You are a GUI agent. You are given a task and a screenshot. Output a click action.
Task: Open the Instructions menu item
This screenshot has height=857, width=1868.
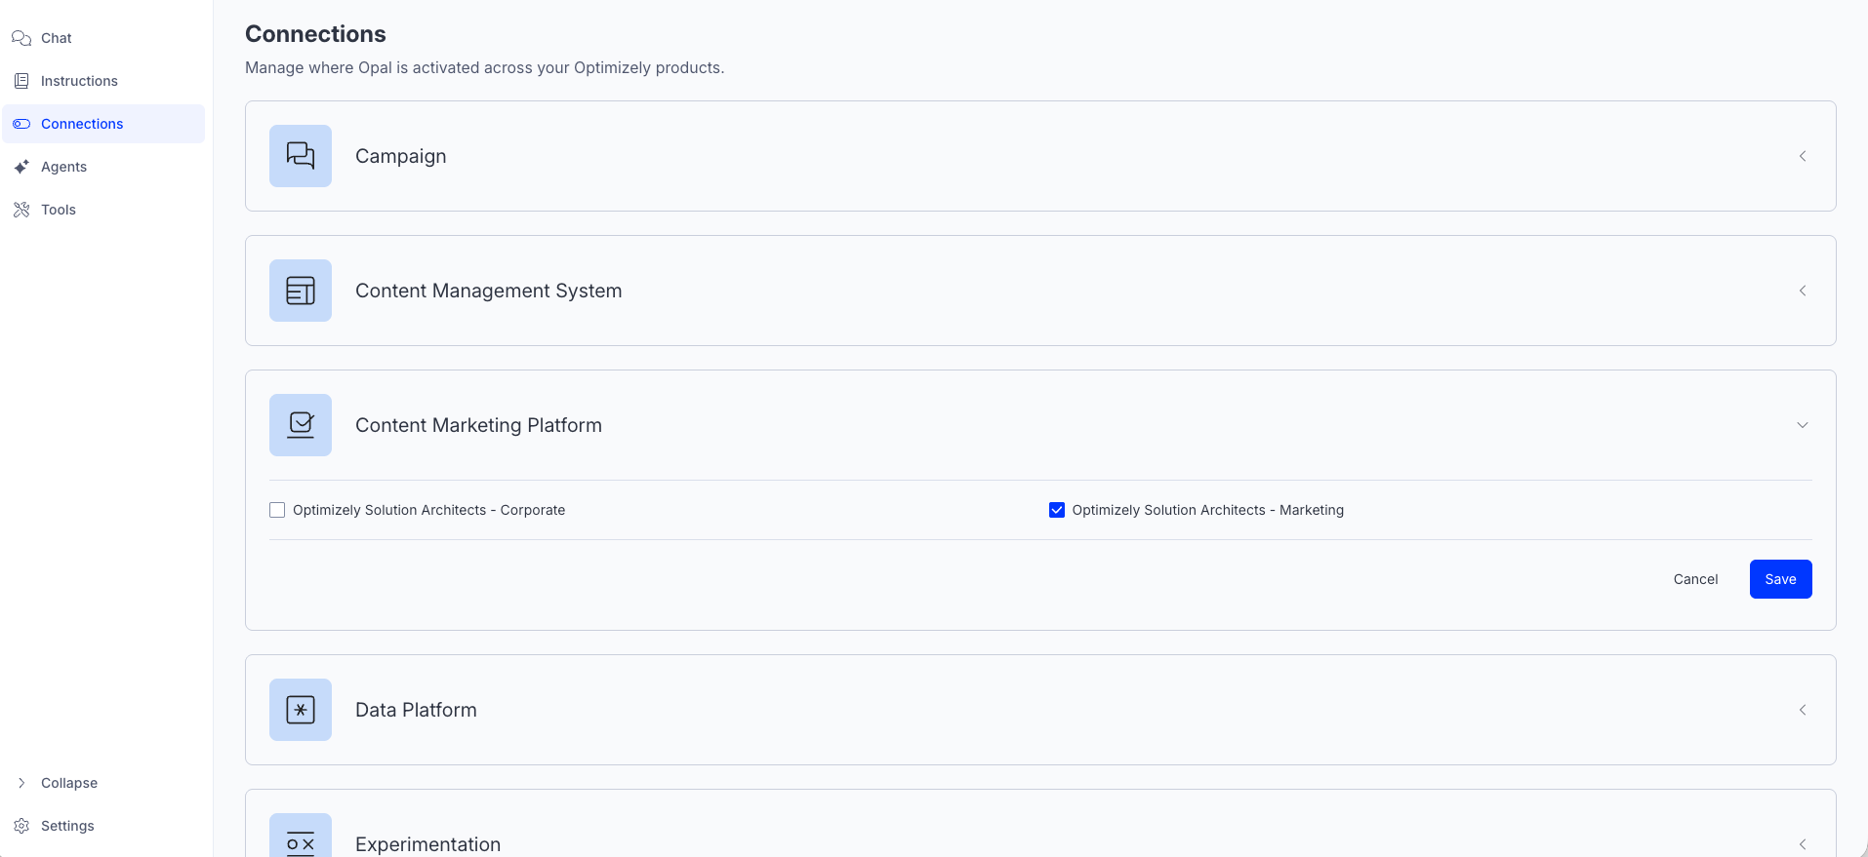click(79, 81)
